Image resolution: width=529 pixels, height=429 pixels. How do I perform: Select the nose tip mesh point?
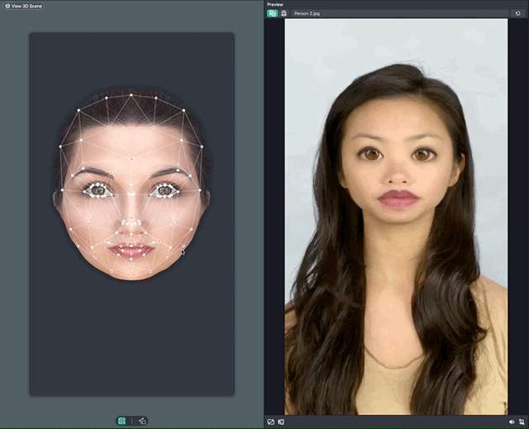(x=131, y=222)
